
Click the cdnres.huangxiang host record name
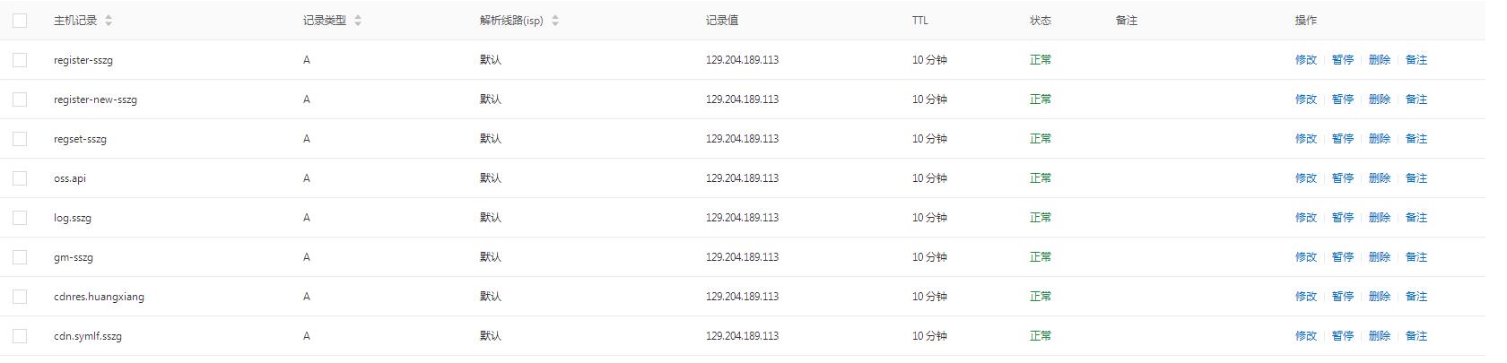tap(99, 297)
